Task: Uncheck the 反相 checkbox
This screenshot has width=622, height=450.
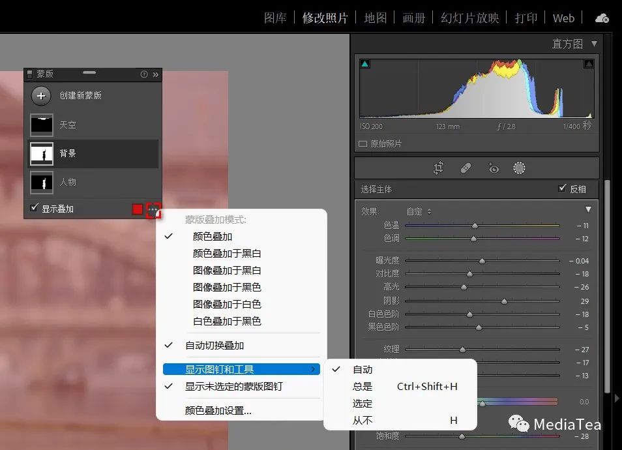Action: pos(562,188)
